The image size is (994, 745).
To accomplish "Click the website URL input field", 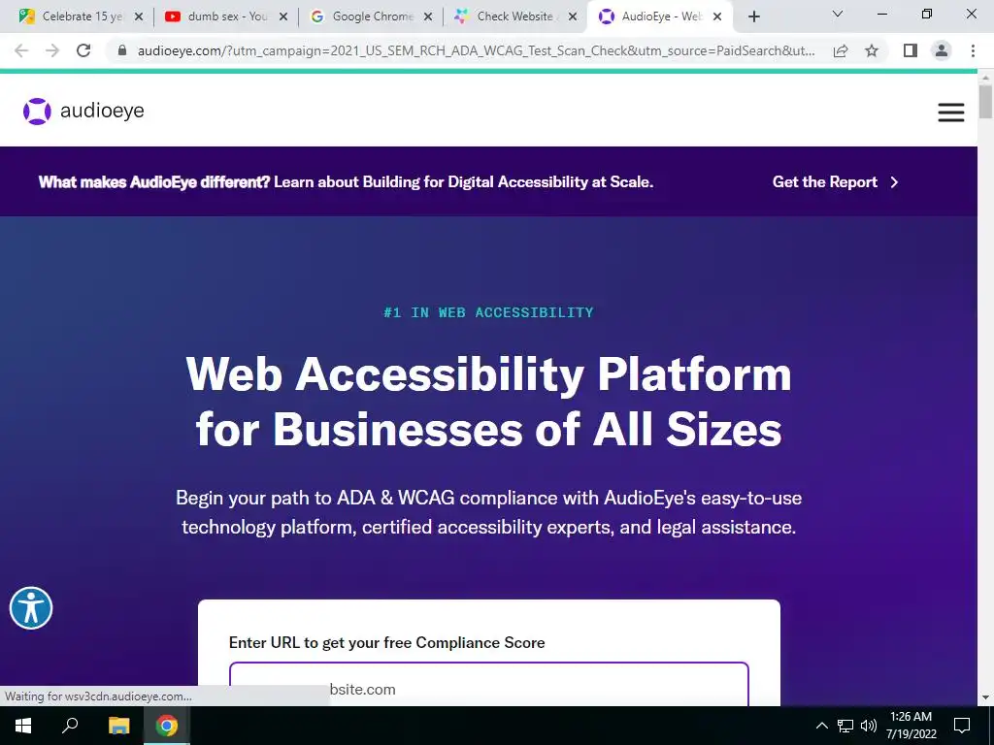I will tap(489, 684).
